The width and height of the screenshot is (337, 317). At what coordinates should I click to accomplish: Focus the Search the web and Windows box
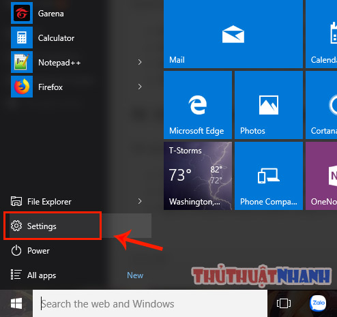(150, 303)
